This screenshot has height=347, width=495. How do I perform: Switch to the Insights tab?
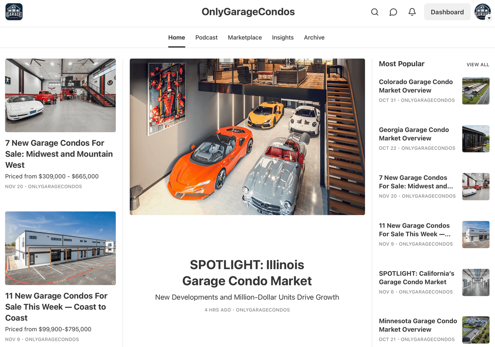tap(283, 37)
